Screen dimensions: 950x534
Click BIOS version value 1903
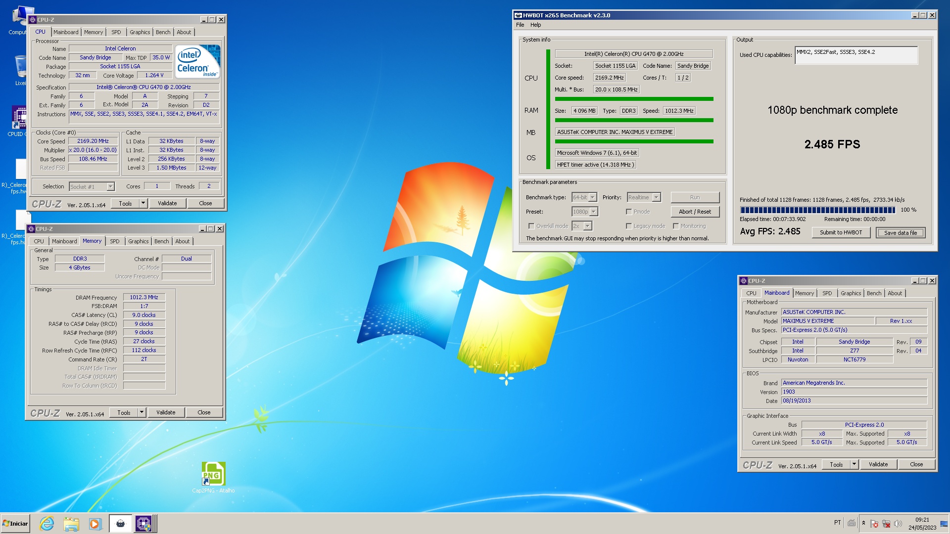tap(854, 392)
